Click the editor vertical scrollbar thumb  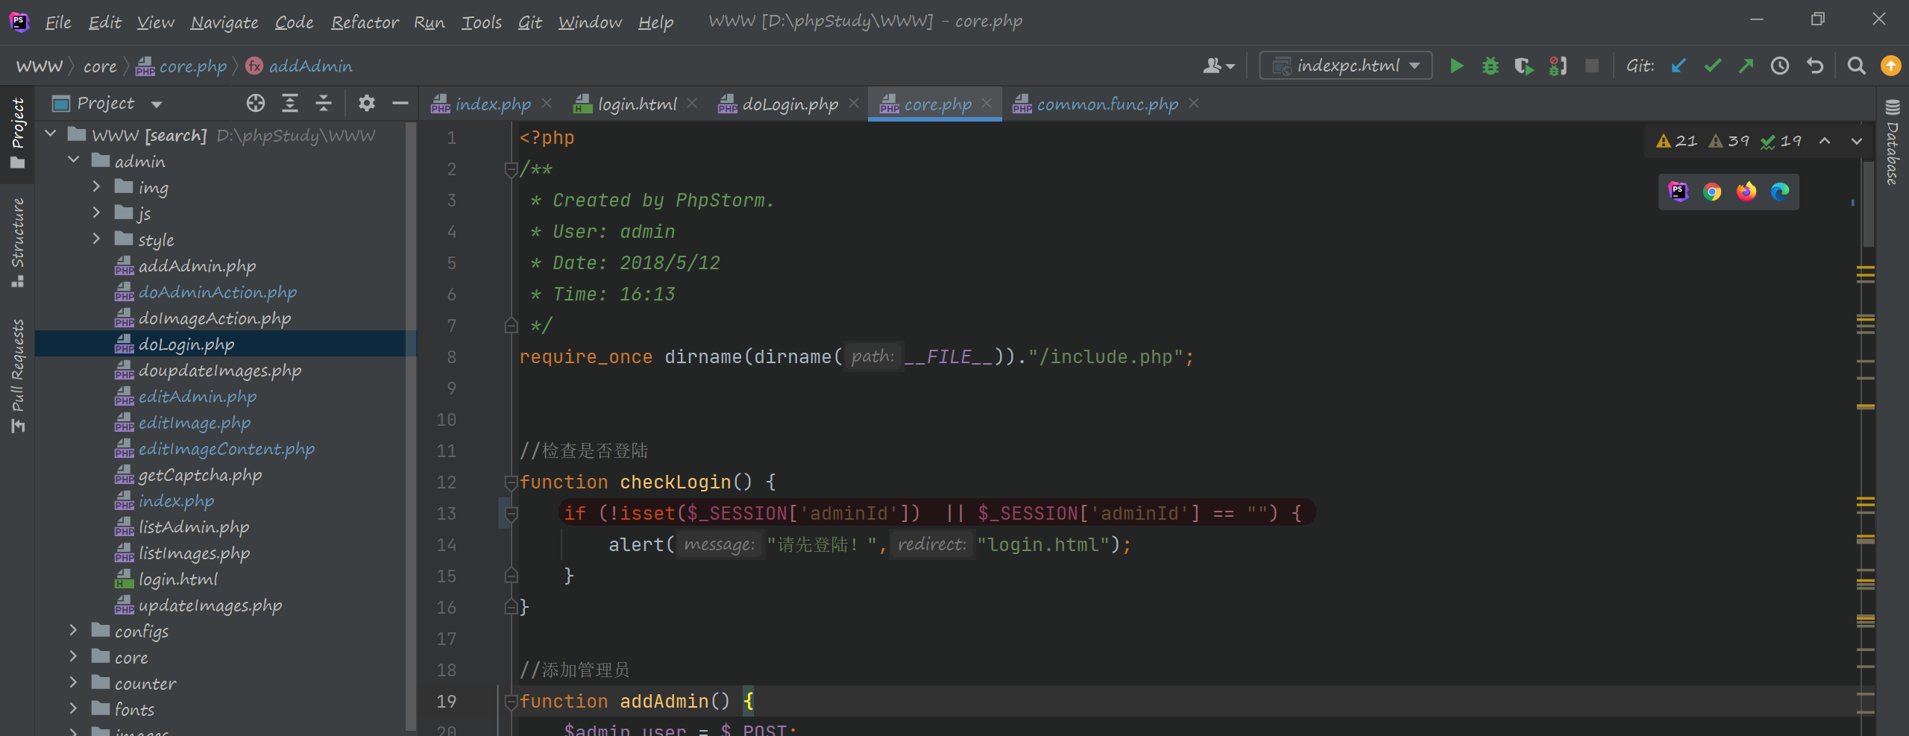pyautogui.click(x=1868, y=203)
